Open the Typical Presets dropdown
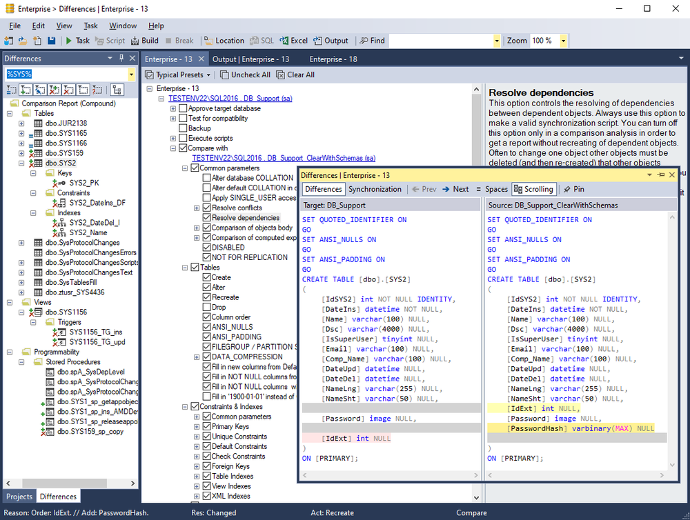Screen dimensions: 690x520 click(178, 74)
